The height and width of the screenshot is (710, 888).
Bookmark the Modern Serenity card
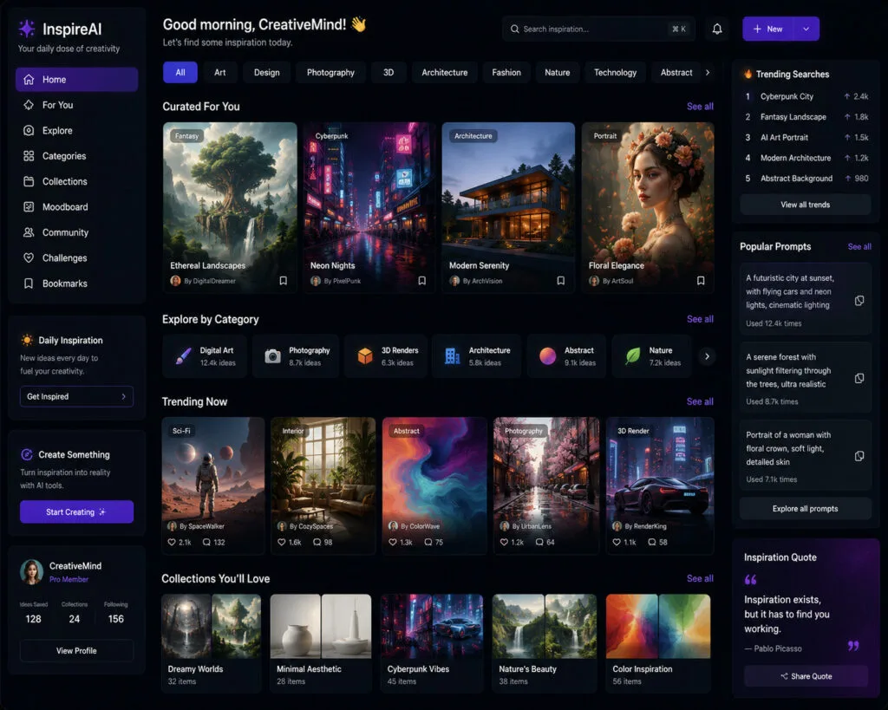point(561,281)
